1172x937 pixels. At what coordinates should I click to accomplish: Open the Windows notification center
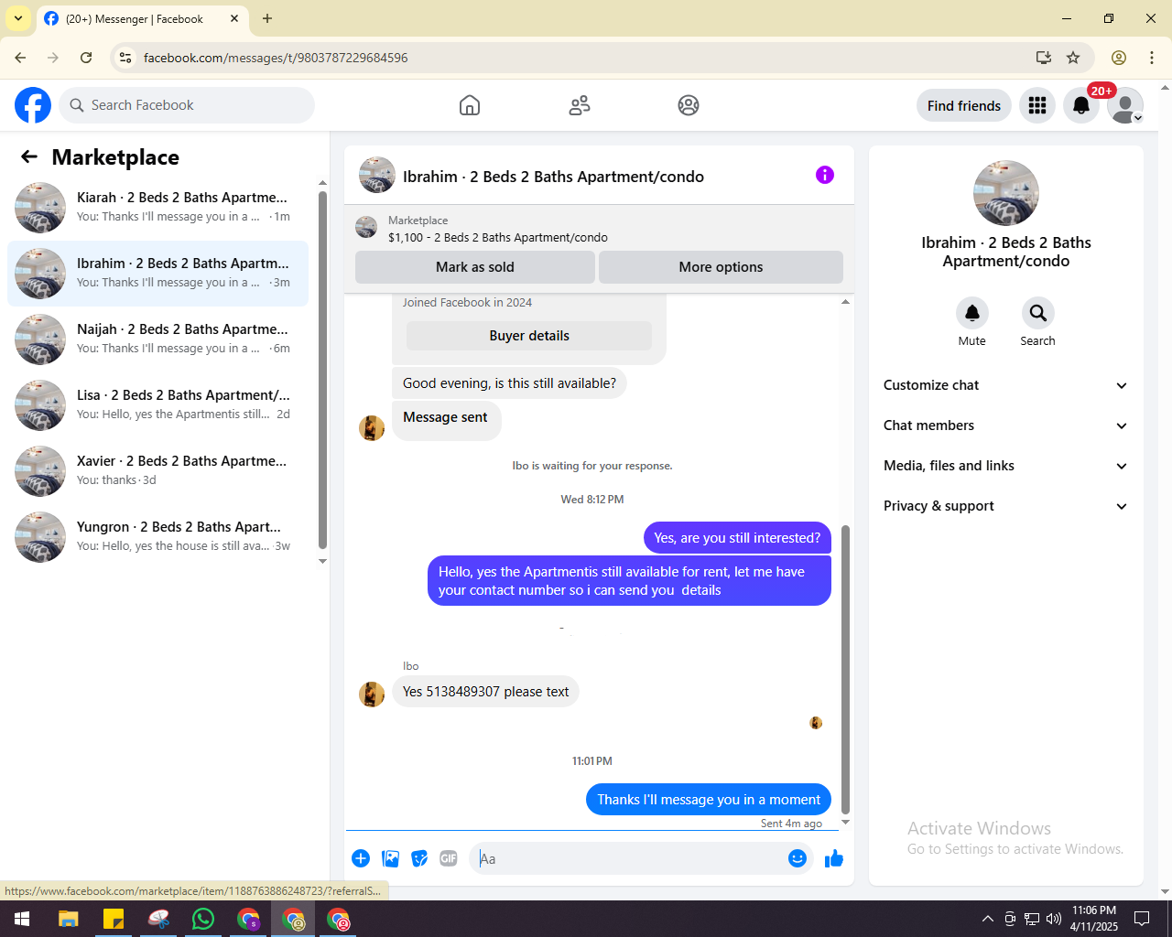(x=1142, y=919)
